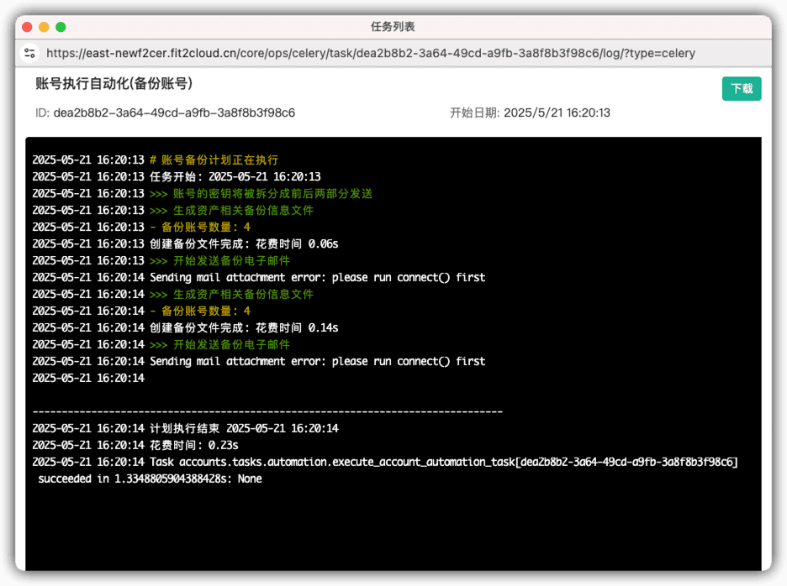Click the yellow log line 账号备份计划正在执行
The image size is (787, 586).
tap(155, 160)
